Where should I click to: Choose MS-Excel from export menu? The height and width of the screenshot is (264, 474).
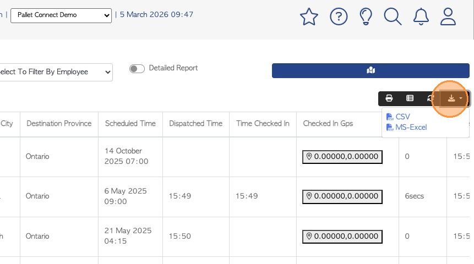[x=411, y=127]
